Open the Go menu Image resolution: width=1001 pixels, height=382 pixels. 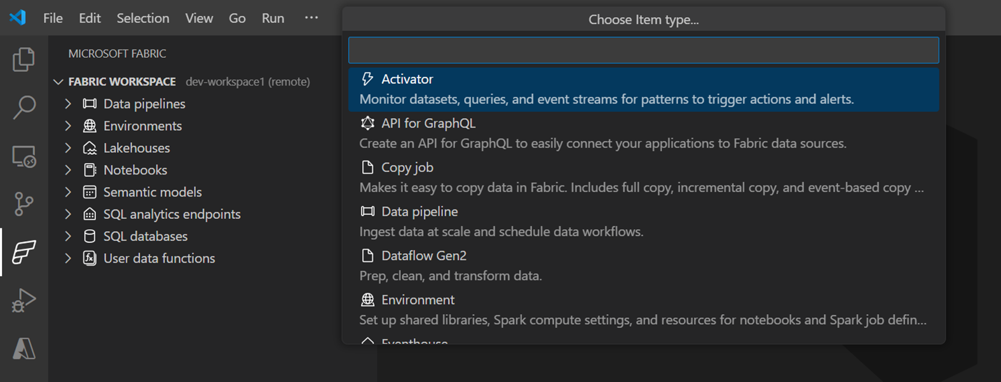(237, 18)
